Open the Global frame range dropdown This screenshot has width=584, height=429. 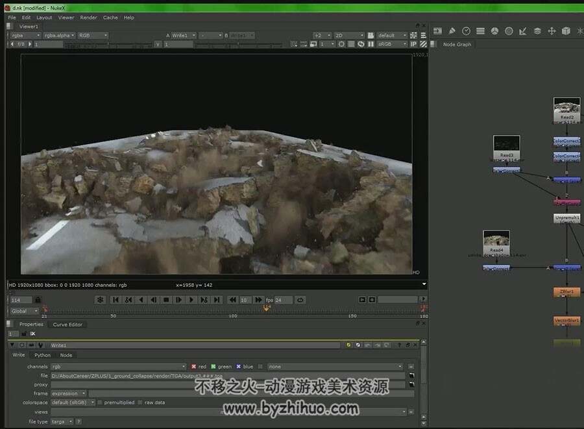click(24, 312)
